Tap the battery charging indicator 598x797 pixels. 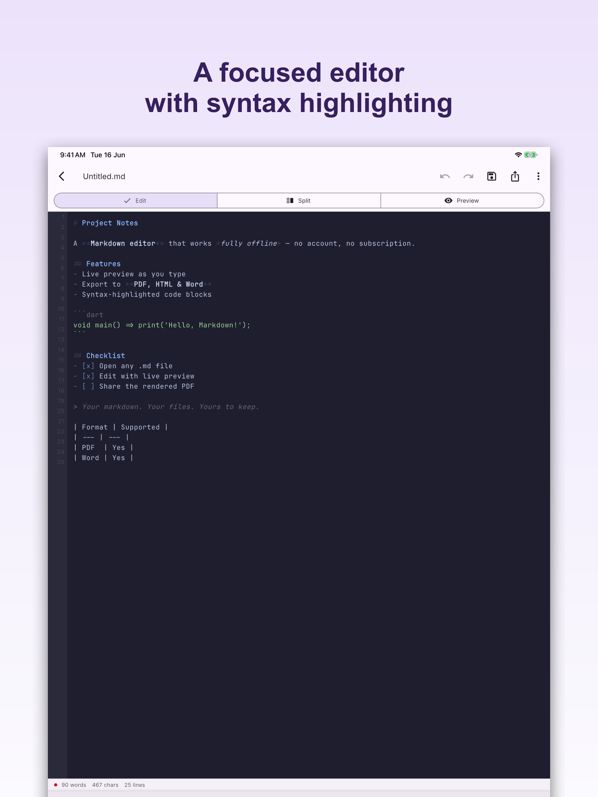[x=531, y=155]
